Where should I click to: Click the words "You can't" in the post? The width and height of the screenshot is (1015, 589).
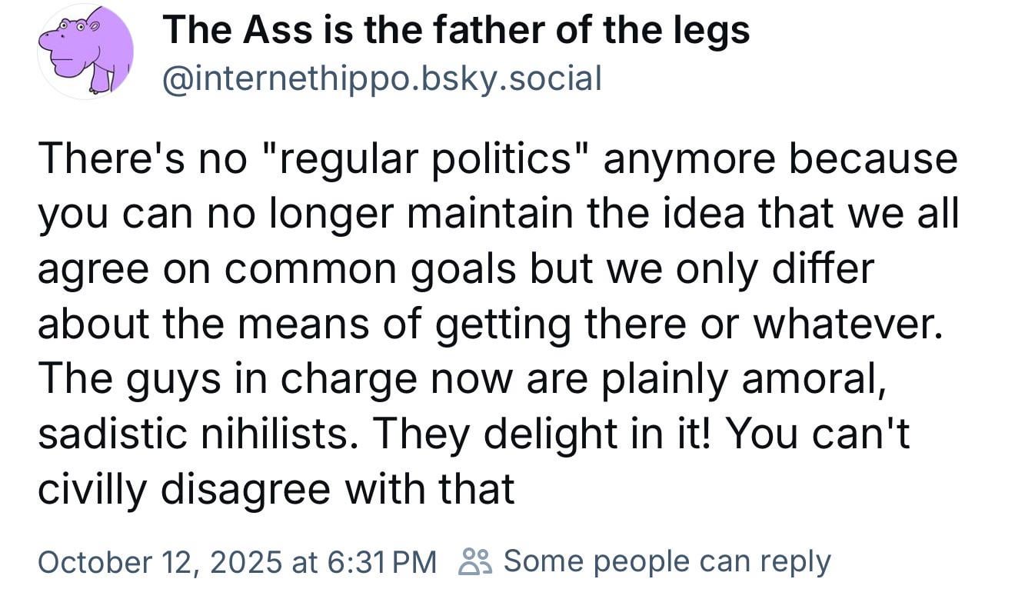pyautogui.click(x=817, y=434)
